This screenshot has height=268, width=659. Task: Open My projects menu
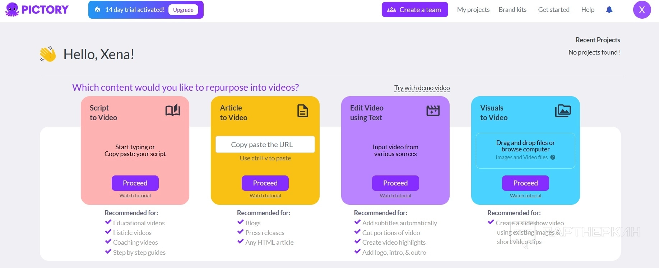tap(473, 10)
